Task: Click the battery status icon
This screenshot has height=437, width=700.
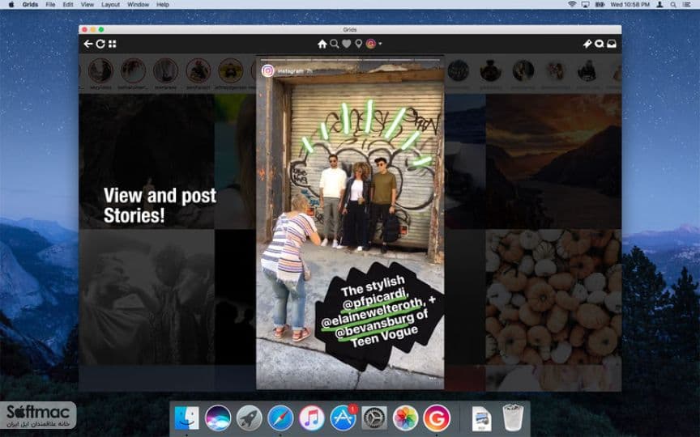Action: (600, 5)
